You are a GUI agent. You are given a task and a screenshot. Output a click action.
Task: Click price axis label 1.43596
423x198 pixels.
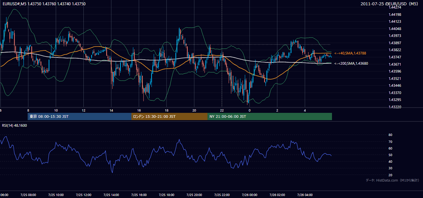(395, 71)
